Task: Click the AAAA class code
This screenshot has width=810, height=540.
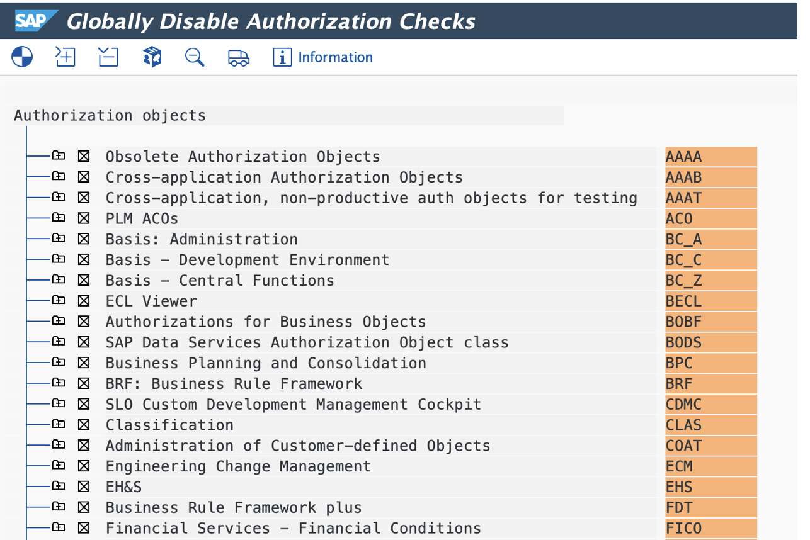Action: 711,157
